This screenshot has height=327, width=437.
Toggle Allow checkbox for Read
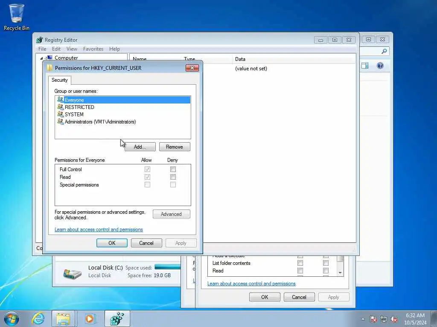(x=147, y=177)
